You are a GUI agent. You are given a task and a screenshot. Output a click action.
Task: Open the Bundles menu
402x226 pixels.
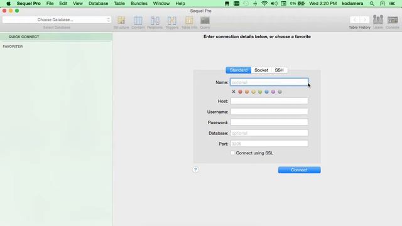tap(139, 4)
